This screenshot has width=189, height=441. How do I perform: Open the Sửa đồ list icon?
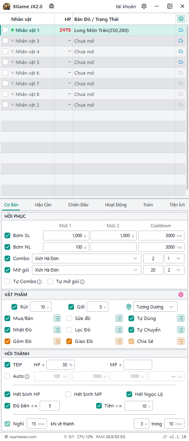[x=119, y=318]
